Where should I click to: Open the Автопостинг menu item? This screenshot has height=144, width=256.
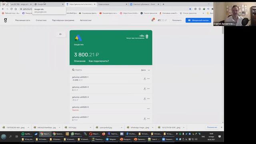[x=86, y=20]
